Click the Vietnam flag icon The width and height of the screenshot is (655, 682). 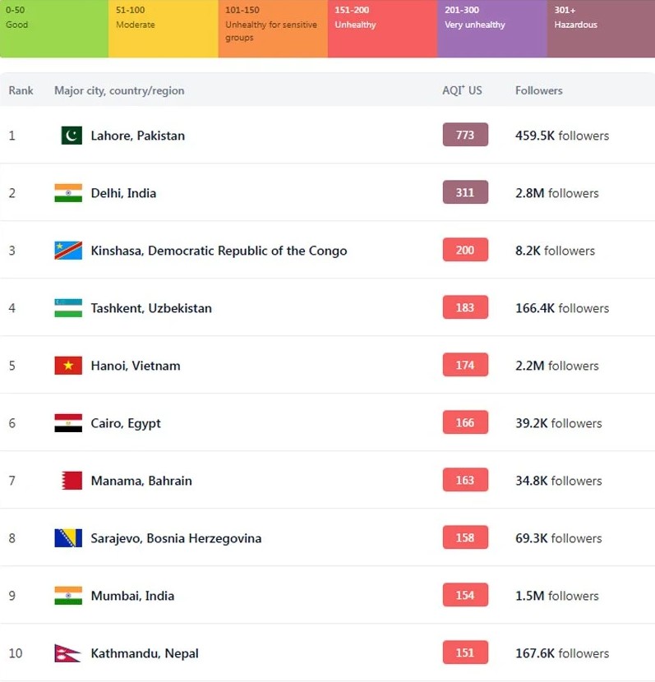[x=68, y=366]
